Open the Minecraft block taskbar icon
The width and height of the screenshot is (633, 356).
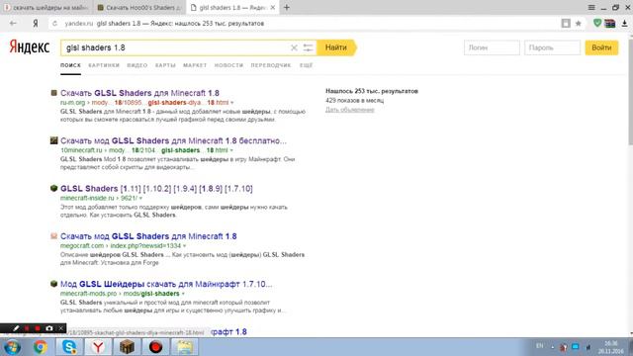(127, 347)
